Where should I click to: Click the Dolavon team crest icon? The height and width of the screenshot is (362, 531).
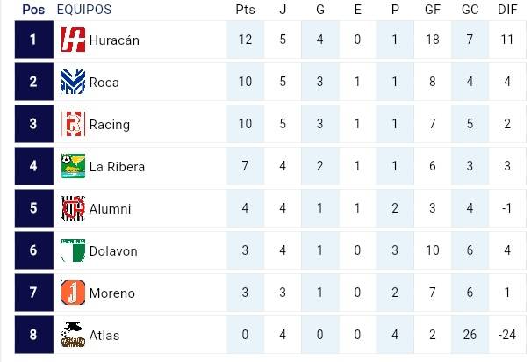pyautogui.click(x=73, y=251)
